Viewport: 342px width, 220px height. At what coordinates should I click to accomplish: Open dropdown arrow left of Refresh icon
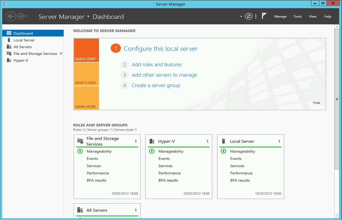coord(241,17)
